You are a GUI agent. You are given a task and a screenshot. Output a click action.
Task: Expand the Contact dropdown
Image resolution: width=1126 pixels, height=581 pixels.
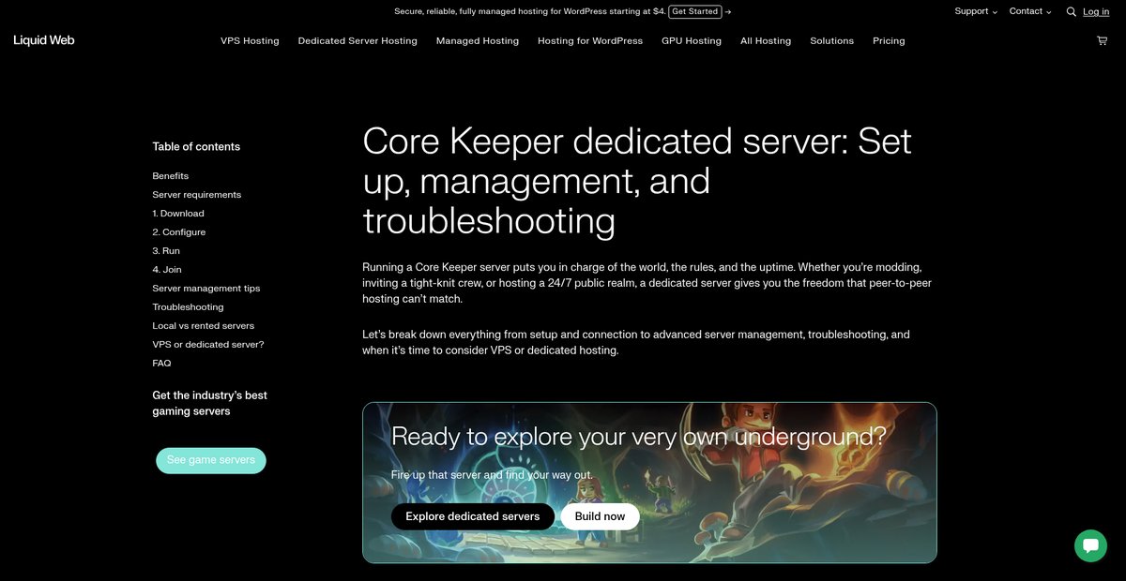[x=1030, y=11]
